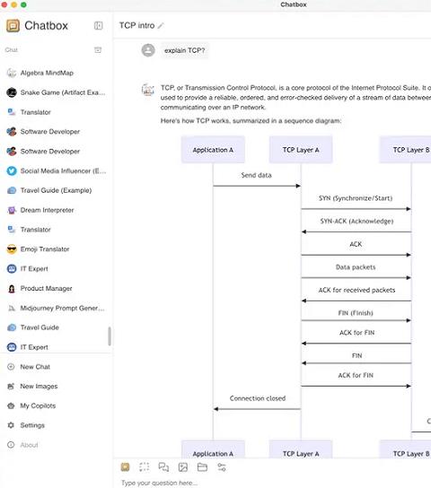Collapse the sidebar using the panel icon
Screen dimensions: 431x488
(x=98, y=25)
